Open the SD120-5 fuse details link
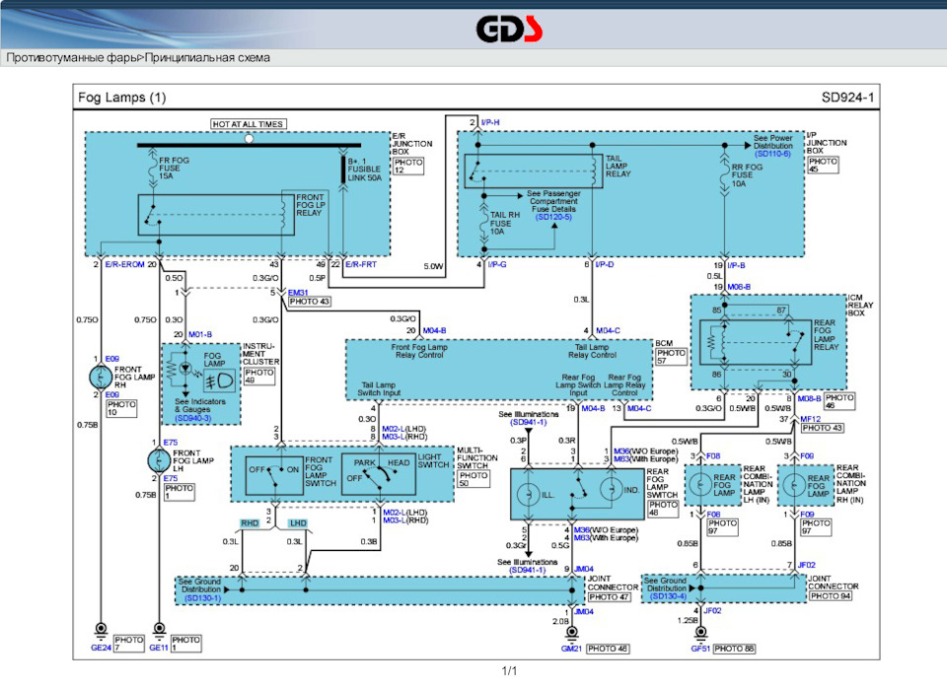Viewport: 947px width, 687px height. (x=554, y=216)
